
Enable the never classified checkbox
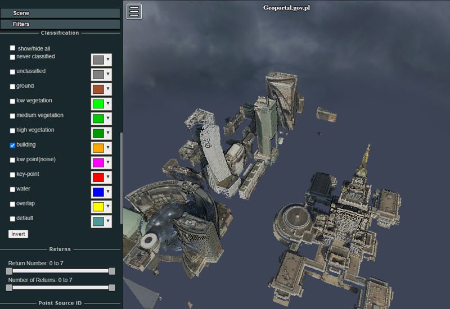point(12,57)
